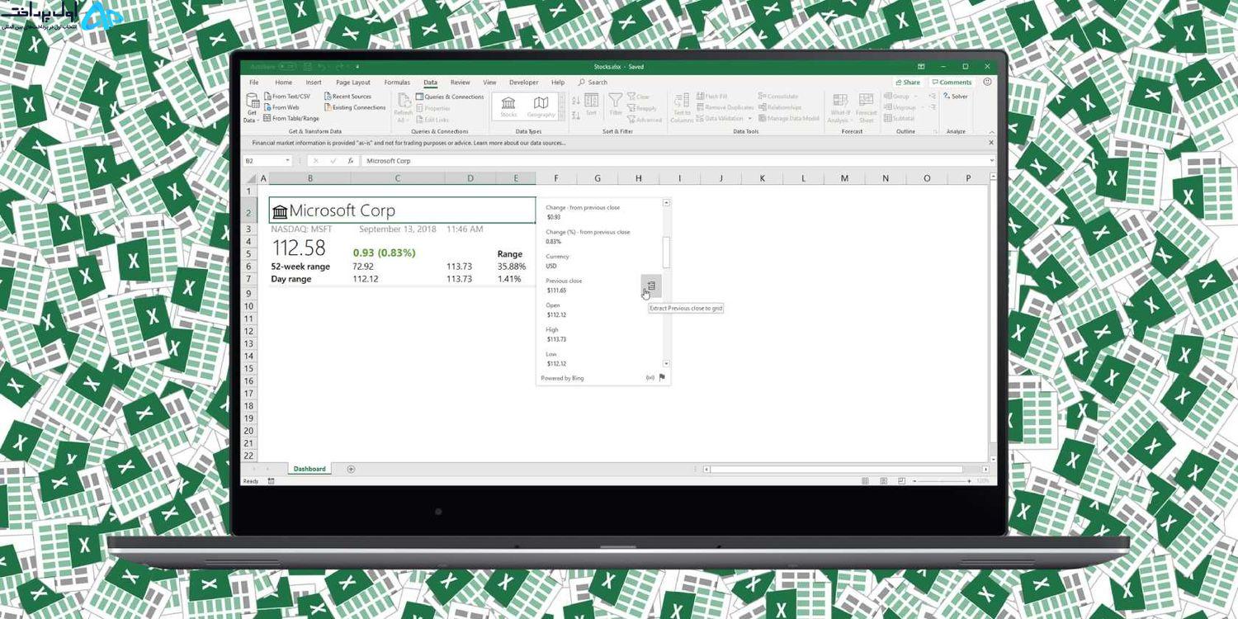This screenshot has width=1238, height=619.
Task: Open Recent Sources
Action: [x=347, y=97]
